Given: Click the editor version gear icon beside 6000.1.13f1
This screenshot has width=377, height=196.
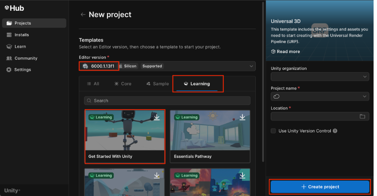Looking at the screenshot, I should coord(85,66).
